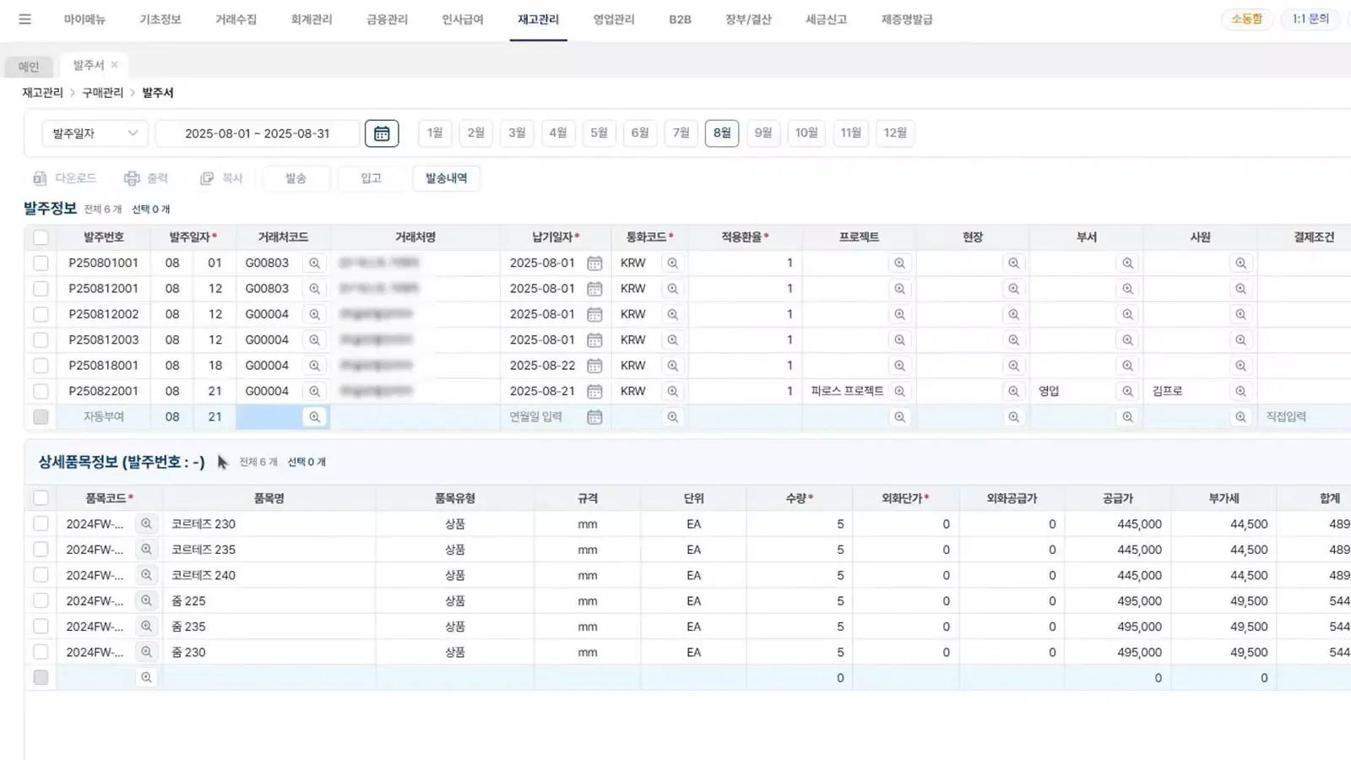Open 납기일자 calendar for P250818001 row

coord(594,366)
